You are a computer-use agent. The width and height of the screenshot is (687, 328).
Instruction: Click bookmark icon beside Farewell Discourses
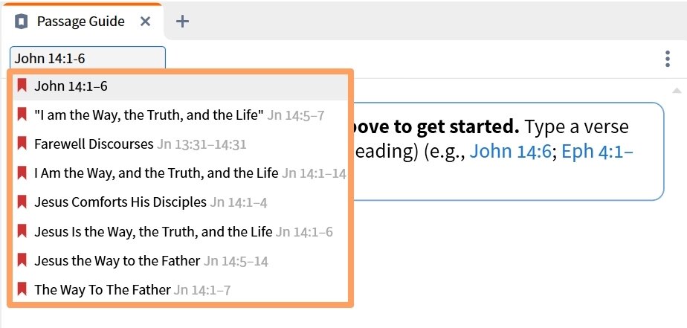22,144
